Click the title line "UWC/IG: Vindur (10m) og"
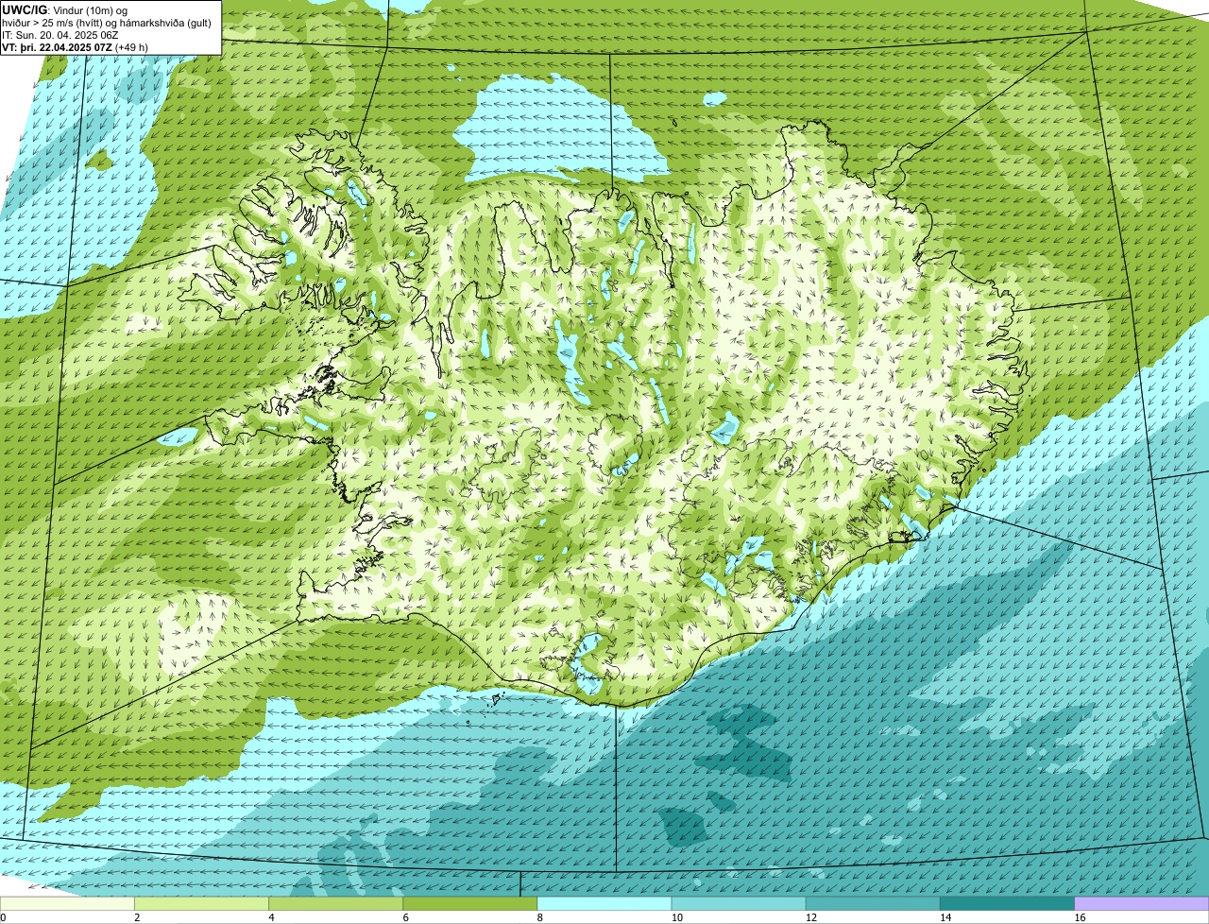This screenshot has height=924, width=1209. click(65, 9)
